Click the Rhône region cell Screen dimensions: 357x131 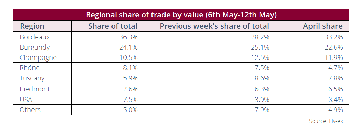click(x=42, y=68)
